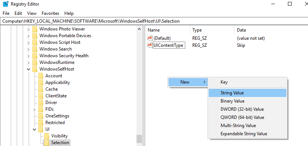Screen dimensions: 308x146
Task: Click the OneSettings folder icon
Action: pyautogui.click(x=41, y=116)
